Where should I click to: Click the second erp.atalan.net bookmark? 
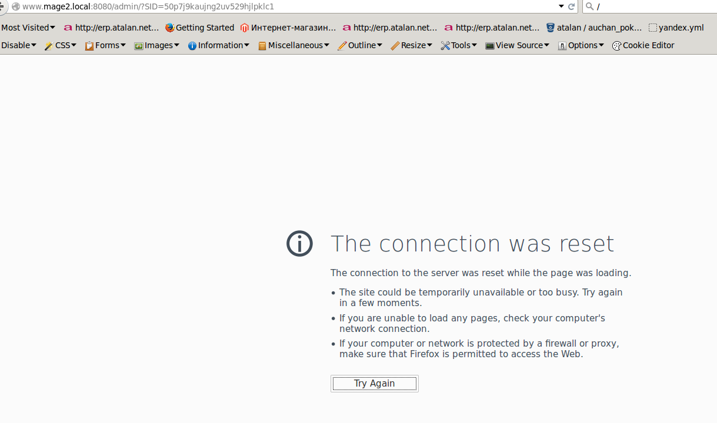(x=390, y=28)
